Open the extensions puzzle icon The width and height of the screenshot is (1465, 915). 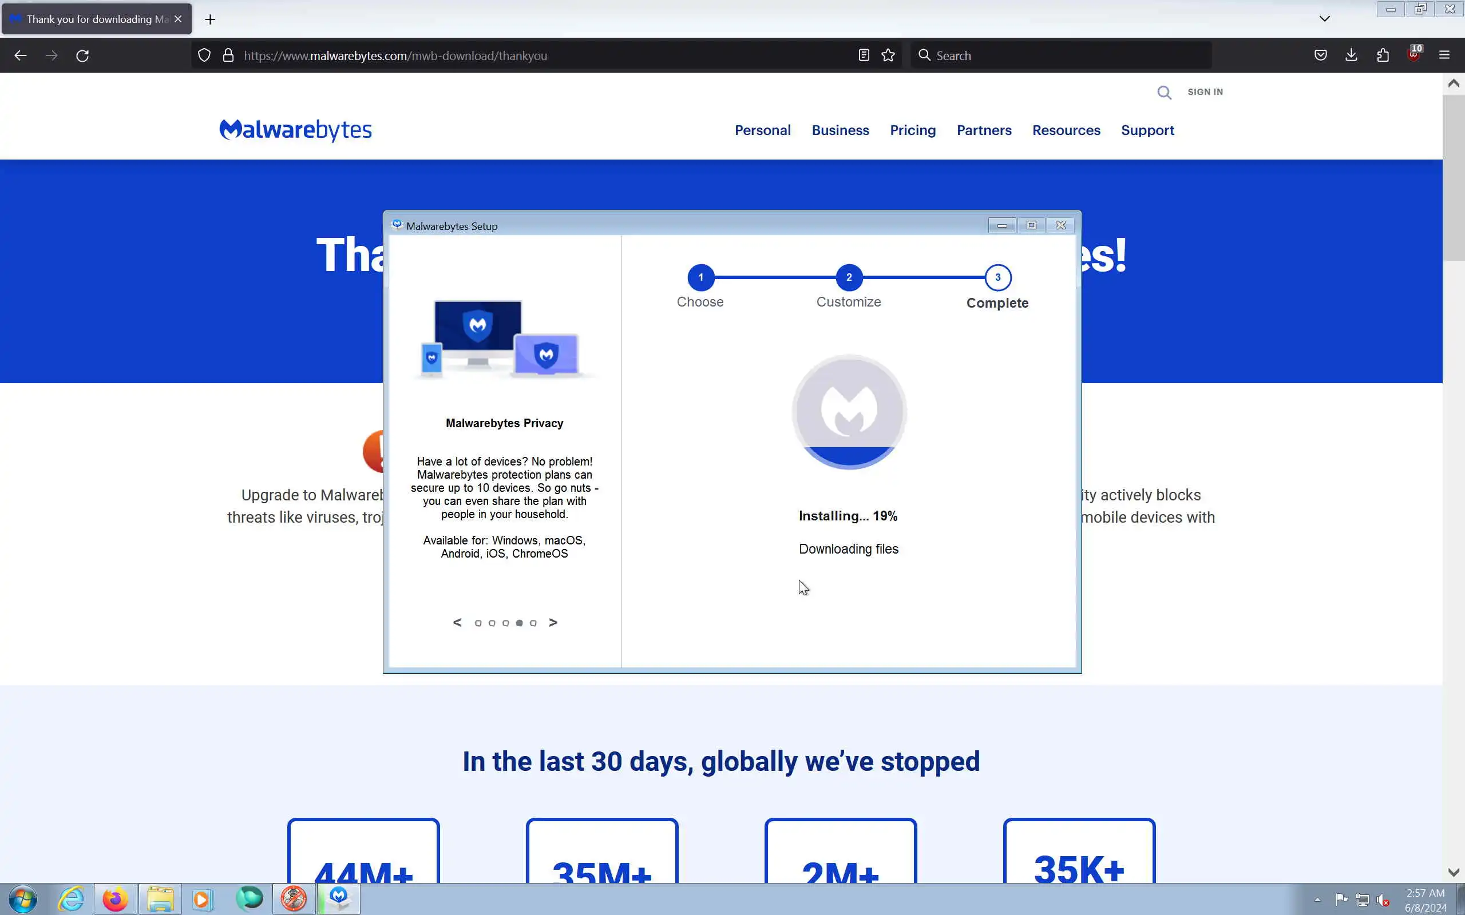[1383, 55]
